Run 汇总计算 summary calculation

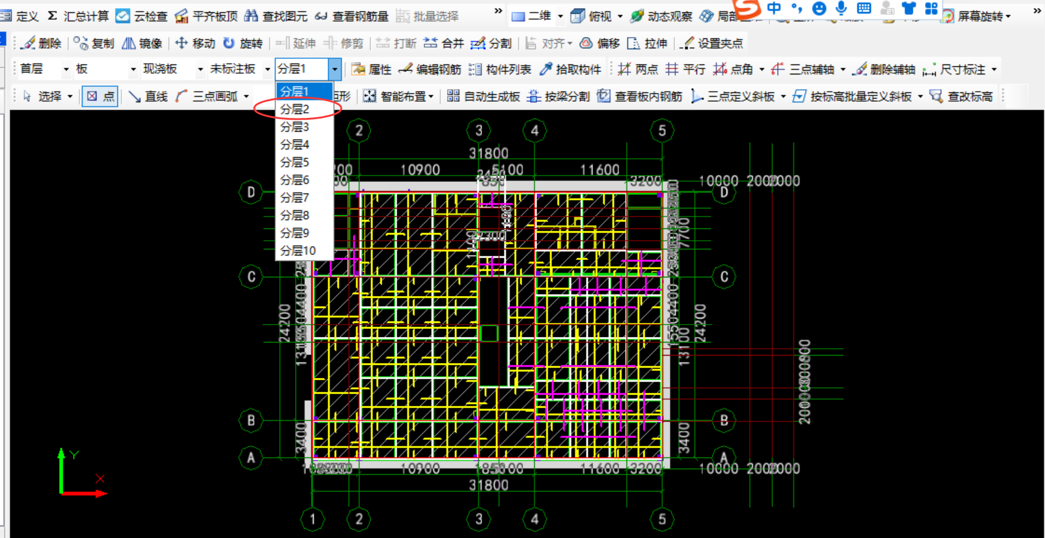78,16
